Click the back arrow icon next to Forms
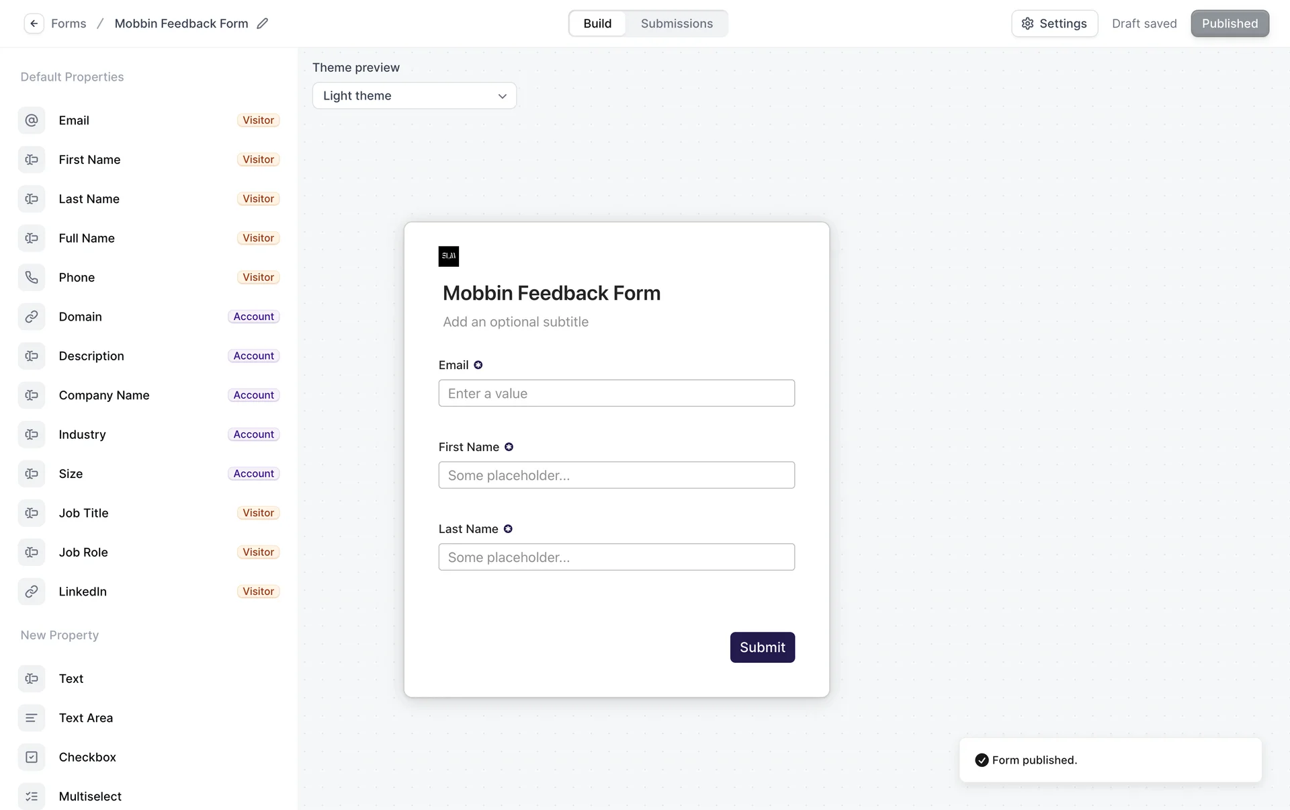Viewport: 1290px width, 810px height. (34, 24)
